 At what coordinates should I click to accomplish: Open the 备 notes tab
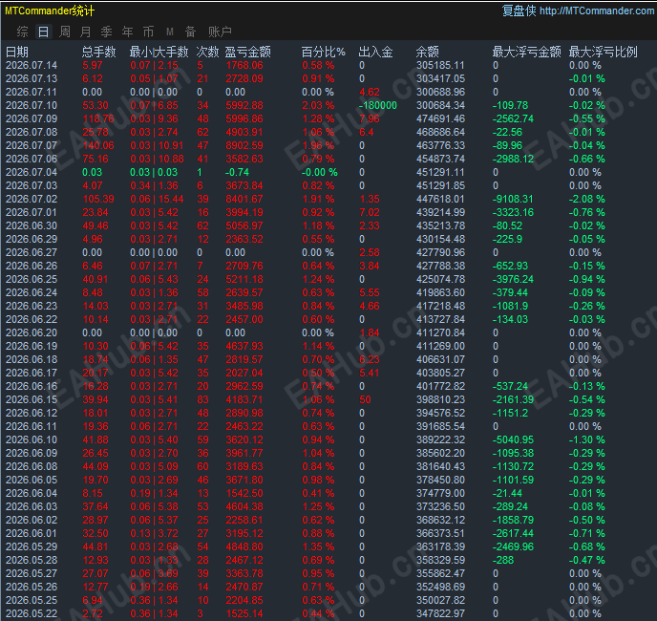pos(191,32)
